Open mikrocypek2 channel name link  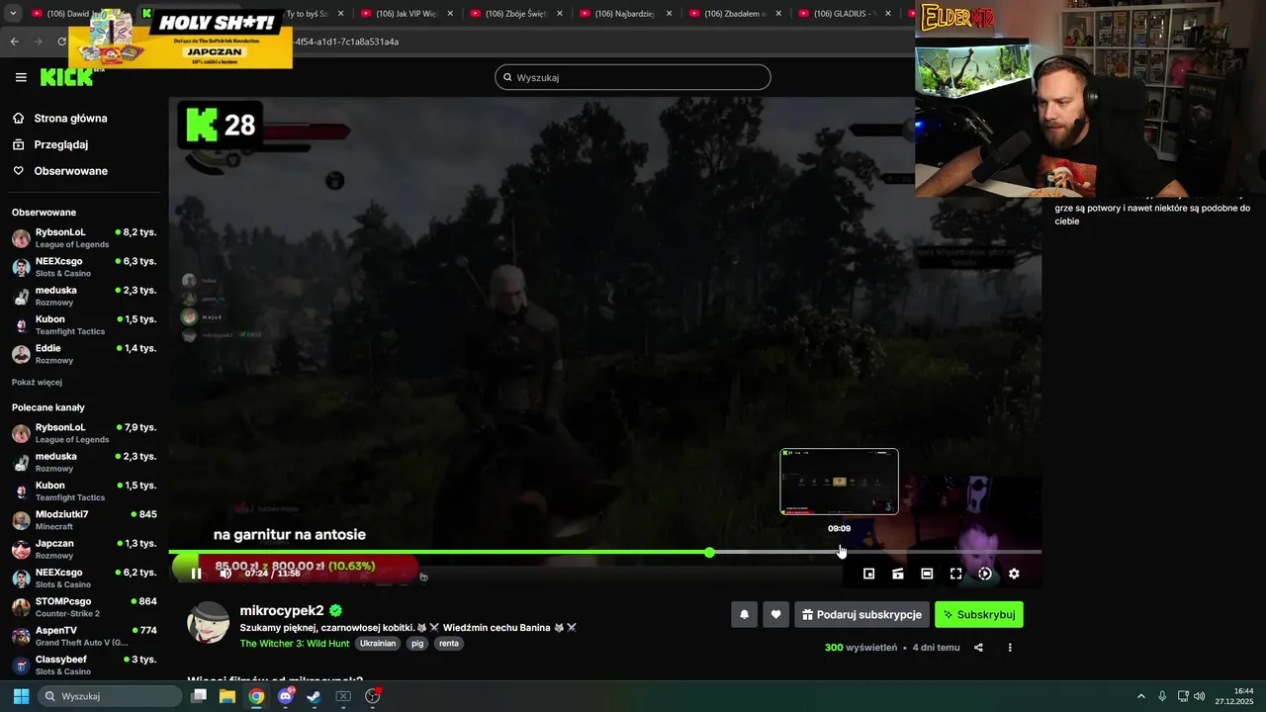(282, 610)
